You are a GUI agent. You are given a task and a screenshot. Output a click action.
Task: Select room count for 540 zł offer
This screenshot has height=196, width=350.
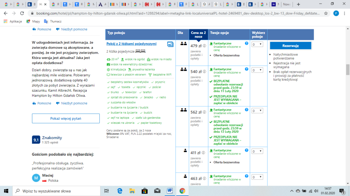tap(257, 70)
